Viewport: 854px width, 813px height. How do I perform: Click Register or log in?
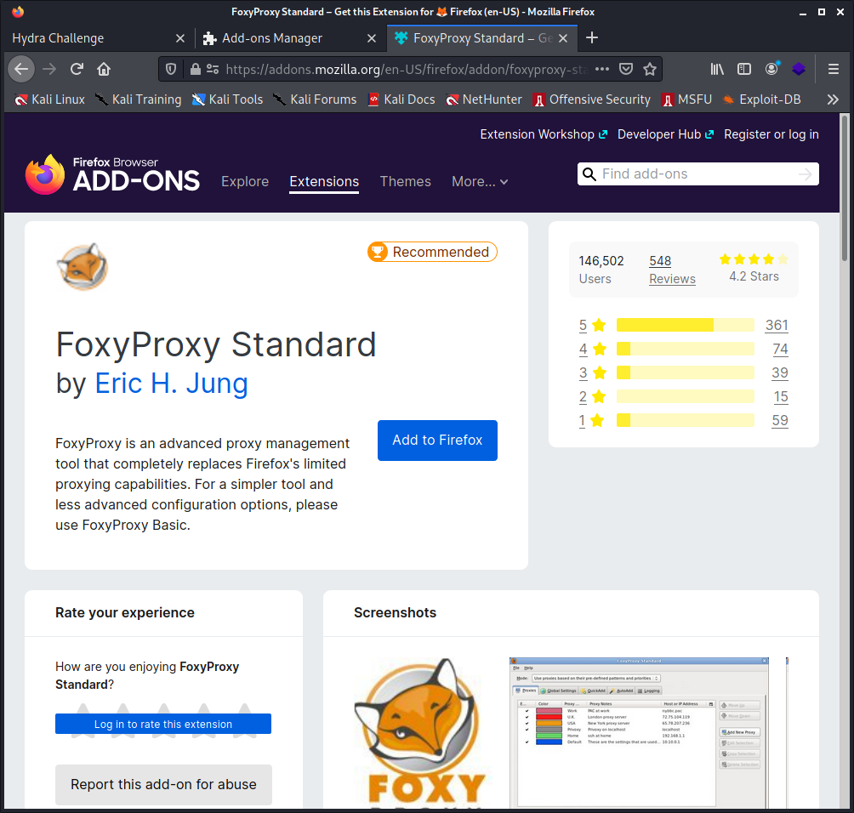click(x=771, y=134)
